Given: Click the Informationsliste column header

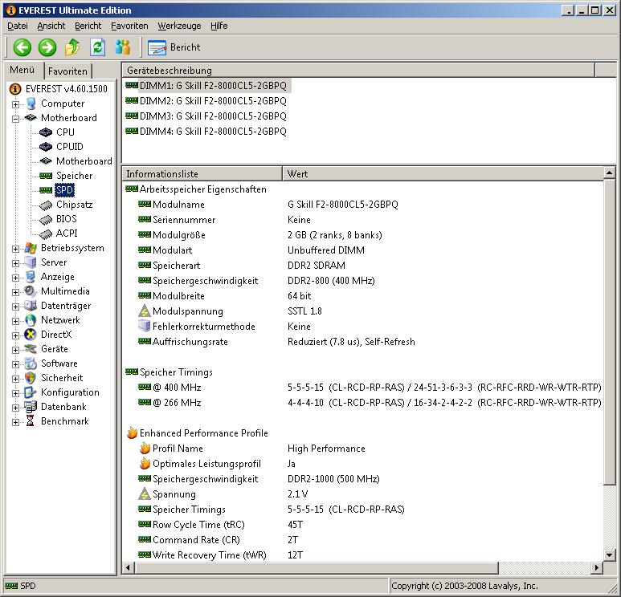Looking at the screenshot, I should (x=202, y=174).
